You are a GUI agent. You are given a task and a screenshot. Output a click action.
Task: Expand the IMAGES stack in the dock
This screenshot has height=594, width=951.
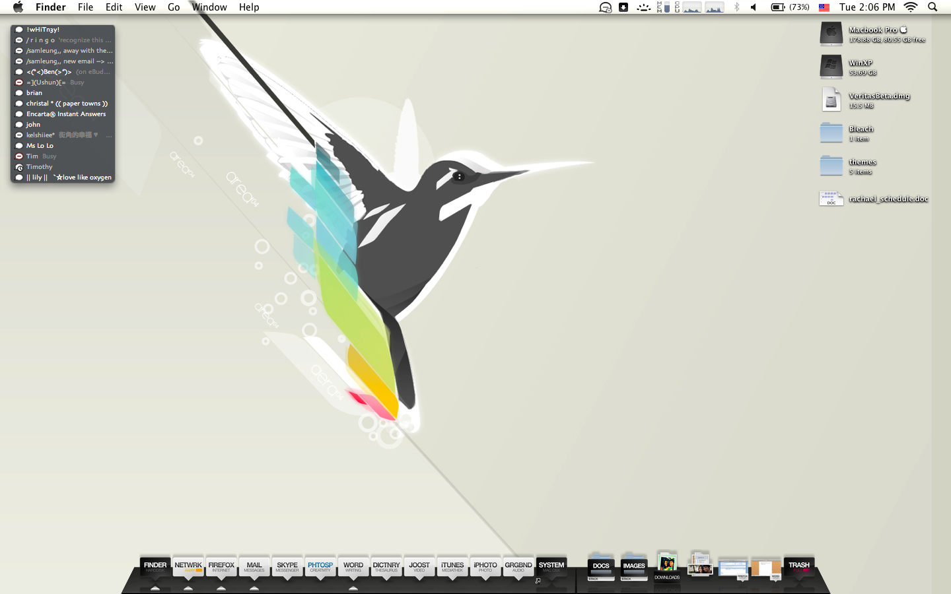pyautogui.click(x=634, y=568)
